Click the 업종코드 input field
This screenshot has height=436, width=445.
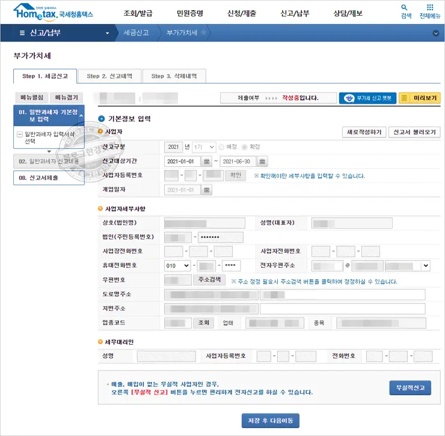[178, 323]
